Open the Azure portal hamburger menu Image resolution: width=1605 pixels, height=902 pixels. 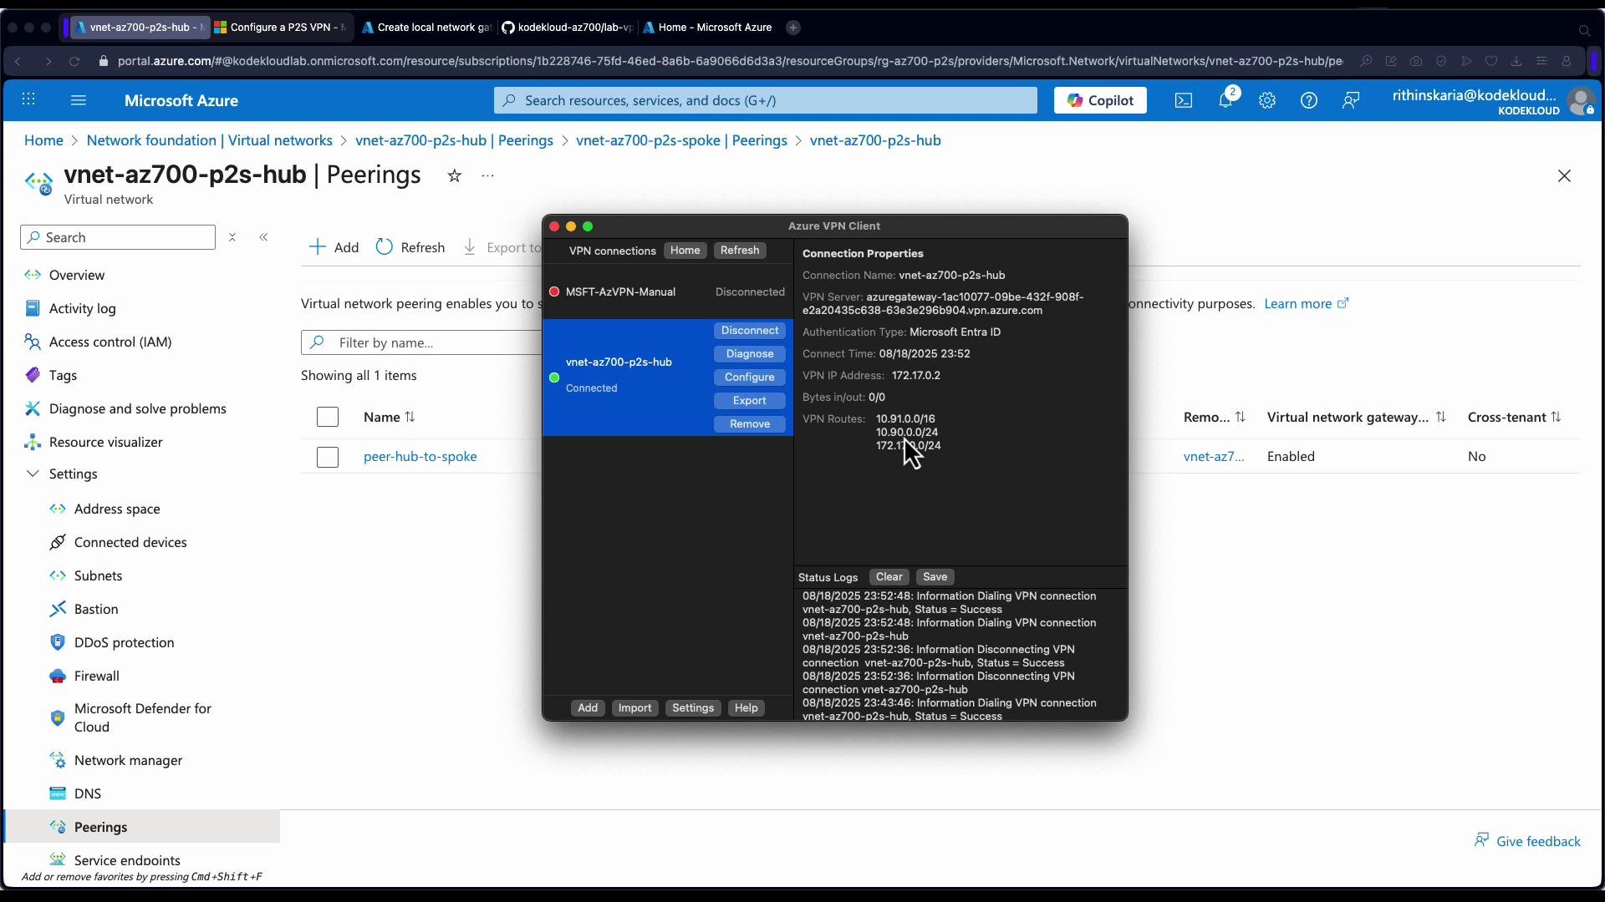click(79, 100)
